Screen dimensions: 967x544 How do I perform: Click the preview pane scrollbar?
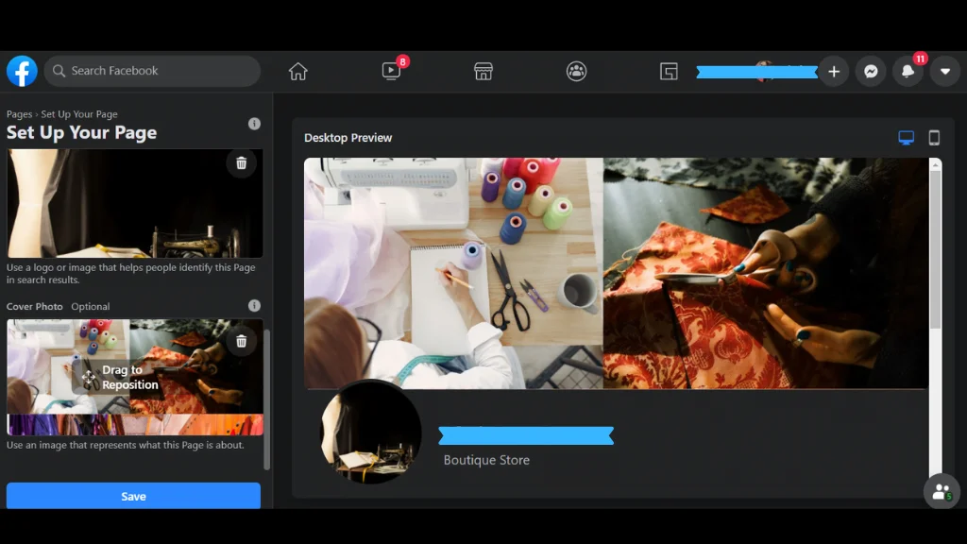[x=936, y=249]
